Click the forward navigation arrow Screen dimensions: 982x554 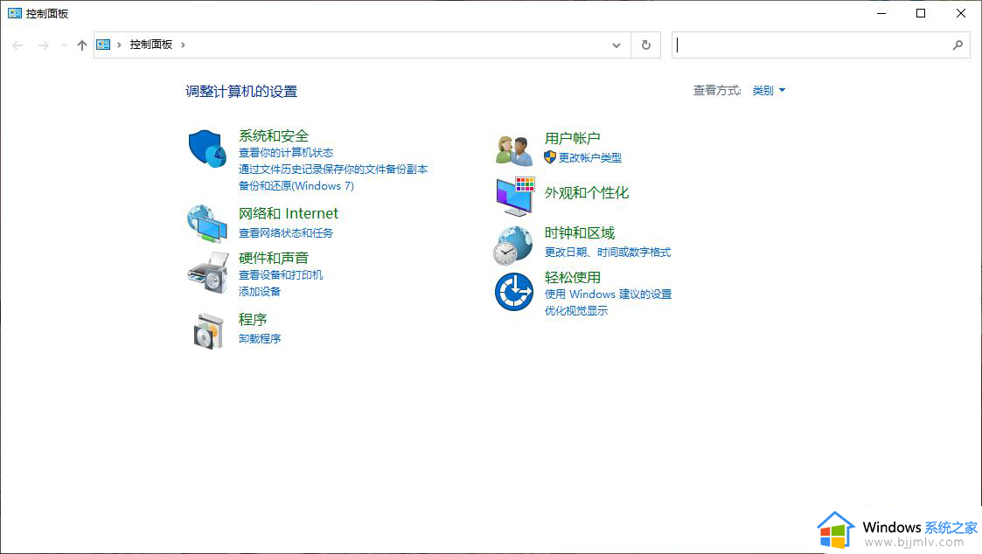coord(43,45)
